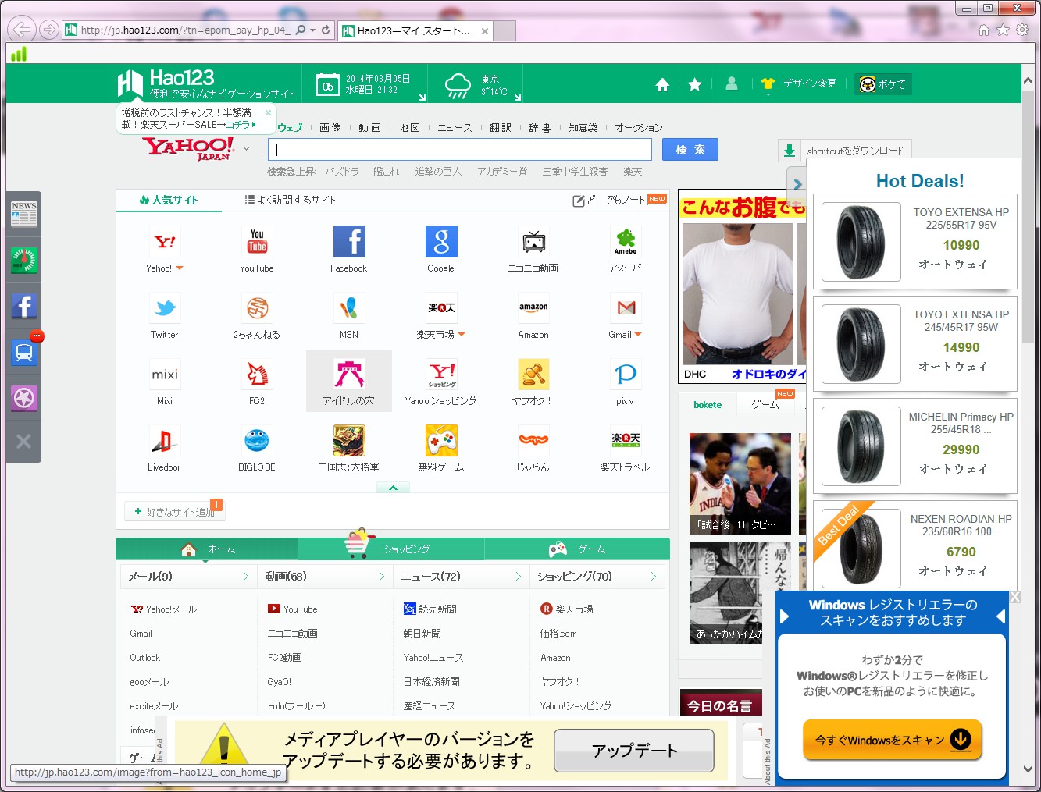Close the 増税前のラストチャンス promo tooltip
The height and width of the screenshot is (792, 1041).
[x=268, y=112]
